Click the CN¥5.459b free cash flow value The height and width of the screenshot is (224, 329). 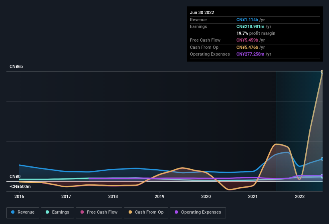247,40
